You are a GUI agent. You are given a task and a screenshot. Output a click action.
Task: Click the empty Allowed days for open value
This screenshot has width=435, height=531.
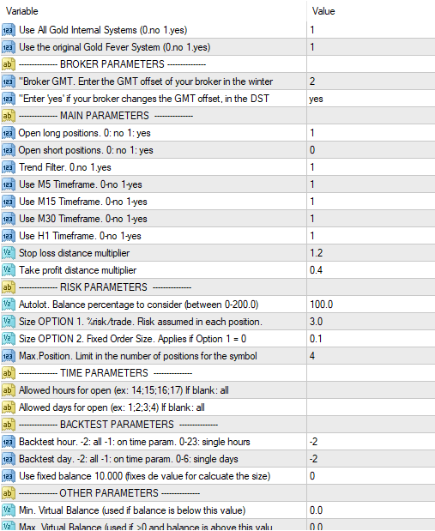click(x=371, y=407)
